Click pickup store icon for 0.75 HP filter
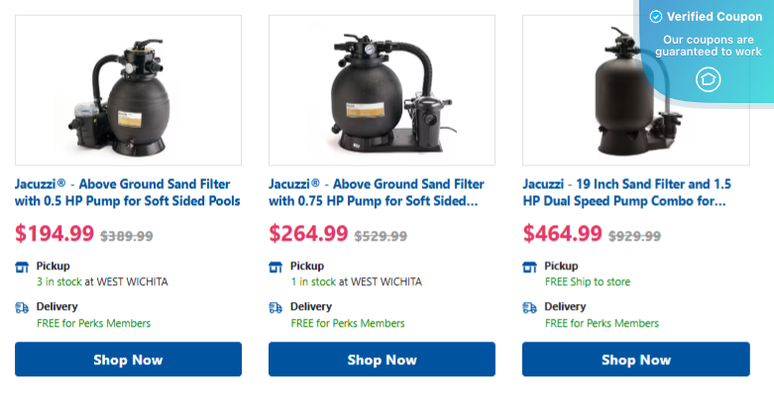 click(276, 266)
